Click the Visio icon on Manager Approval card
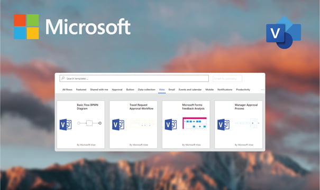The image size is (320, 190). (223, 125)
